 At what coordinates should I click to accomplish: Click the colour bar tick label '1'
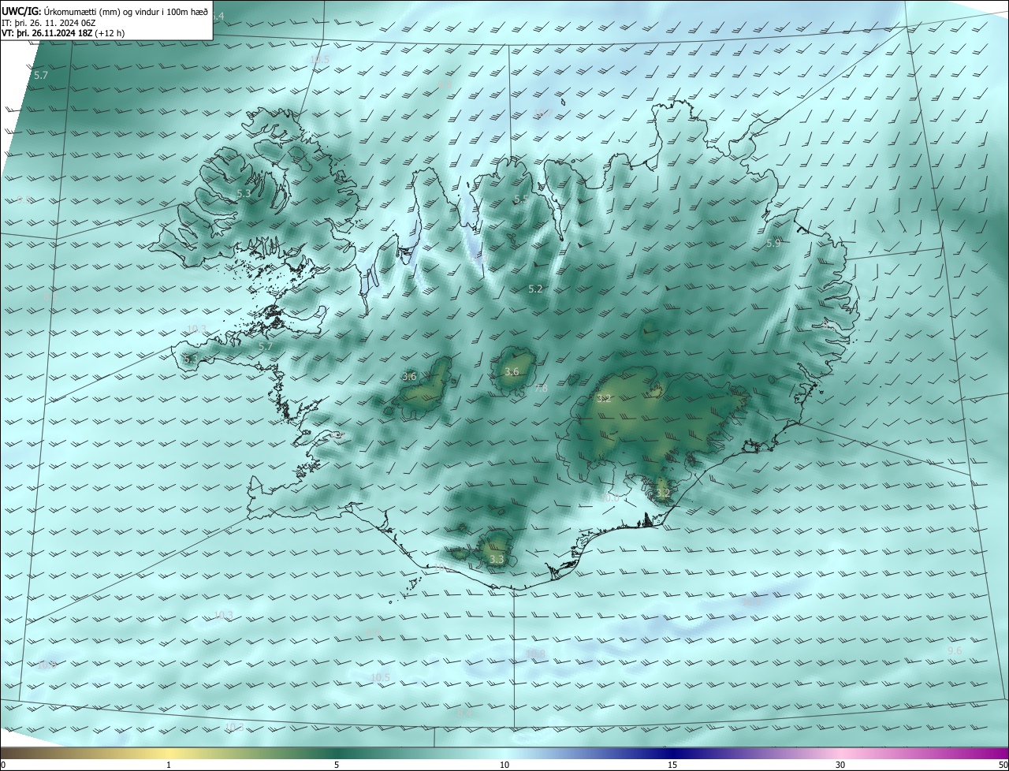(x=169, y=765)
